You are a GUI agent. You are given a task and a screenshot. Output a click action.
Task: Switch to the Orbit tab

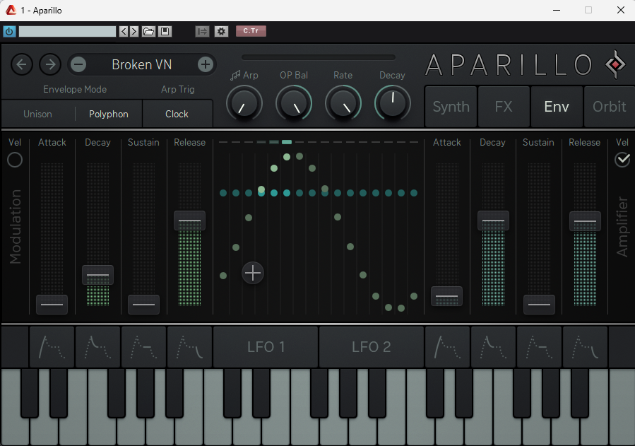click(x=609, y=107)
